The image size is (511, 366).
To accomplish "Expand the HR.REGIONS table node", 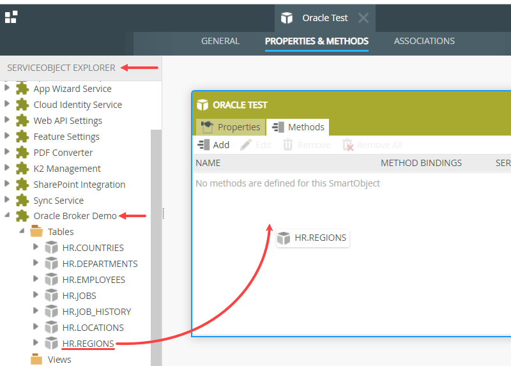I will (x=36, y=342).
